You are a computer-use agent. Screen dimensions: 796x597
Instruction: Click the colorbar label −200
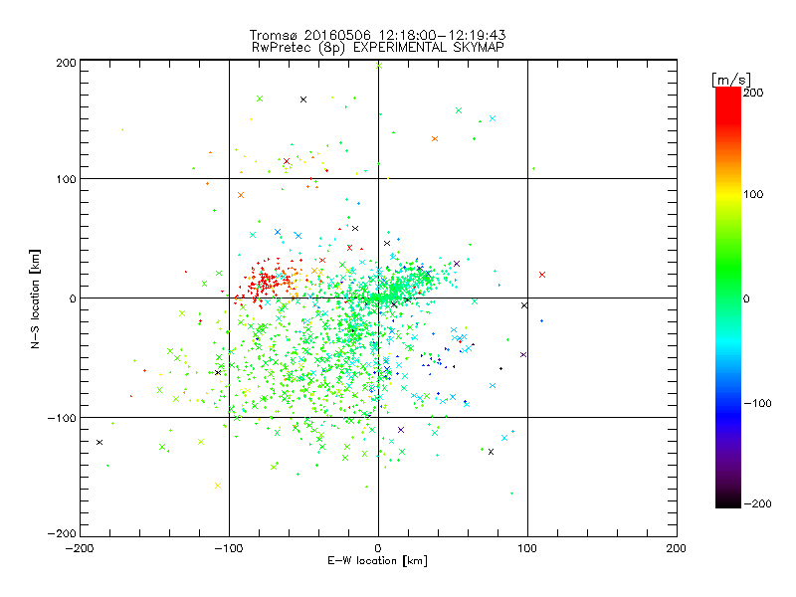757,503
